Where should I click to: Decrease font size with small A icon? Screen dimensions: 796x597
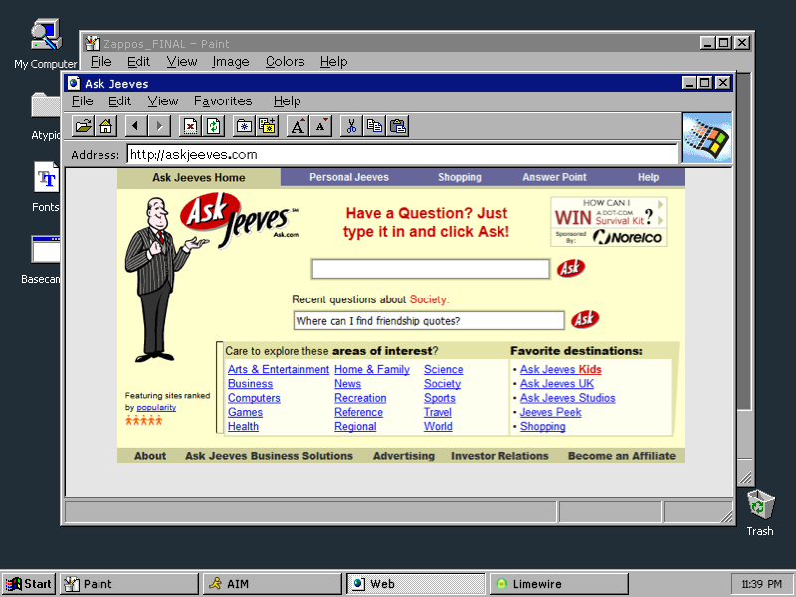click(320, 126)
